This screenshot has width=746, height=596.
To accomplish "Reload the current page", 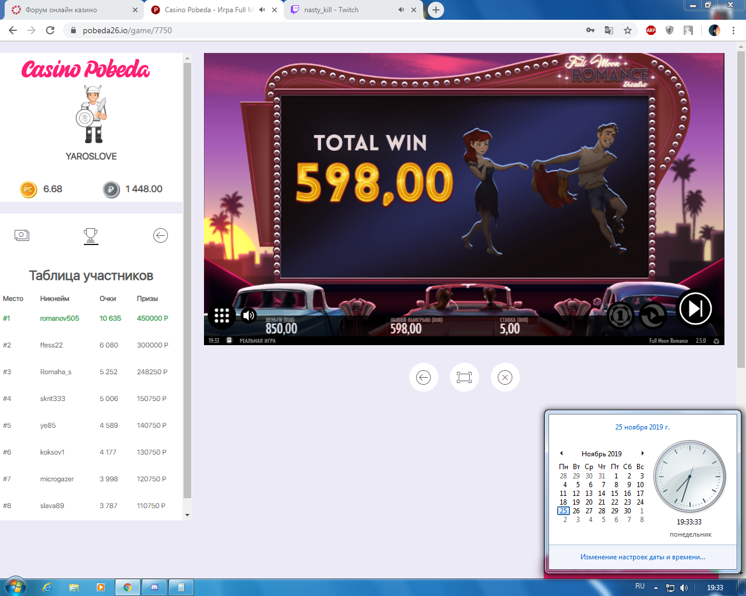I will (50, 30).
